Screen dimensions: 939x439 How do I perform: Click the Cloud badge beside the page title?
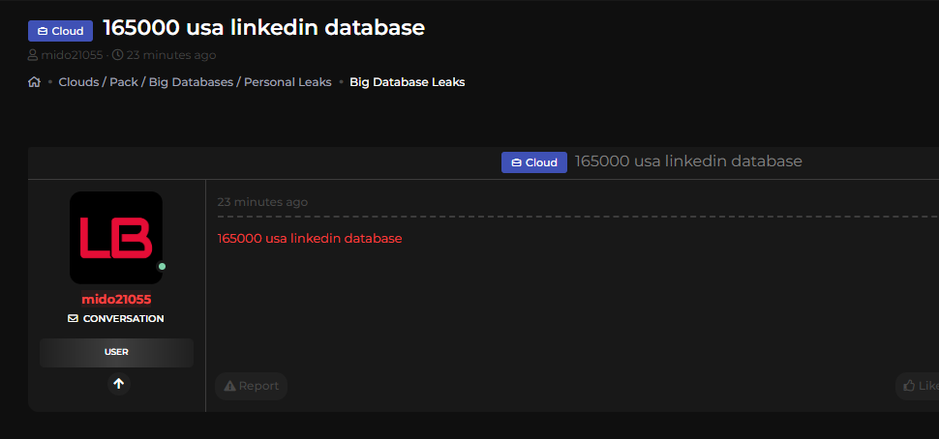[x=60, y=31]
